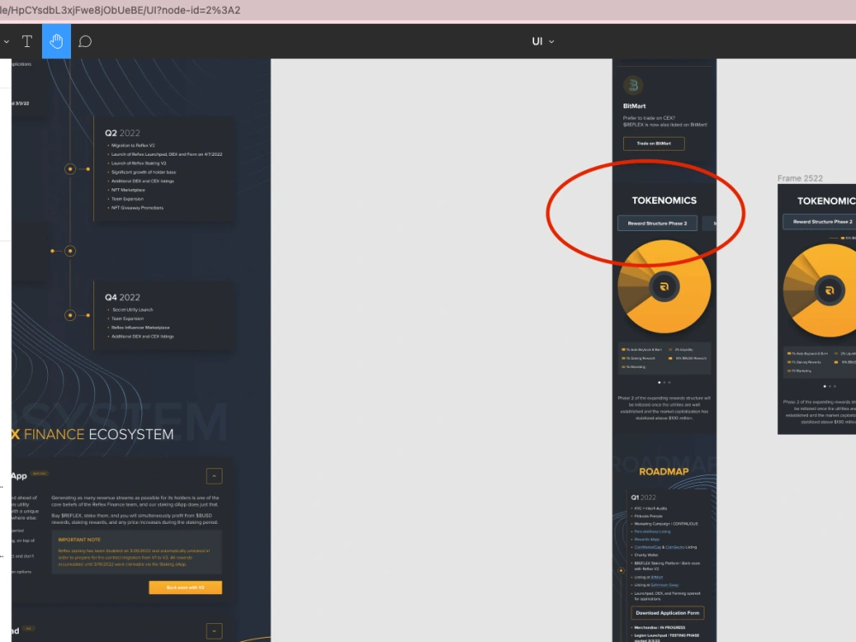Viewport: 856px width, 642px height.
Task: Select 'Reward Structure Phase 2' tab in Frame 2522
Action: pos(819,222)
